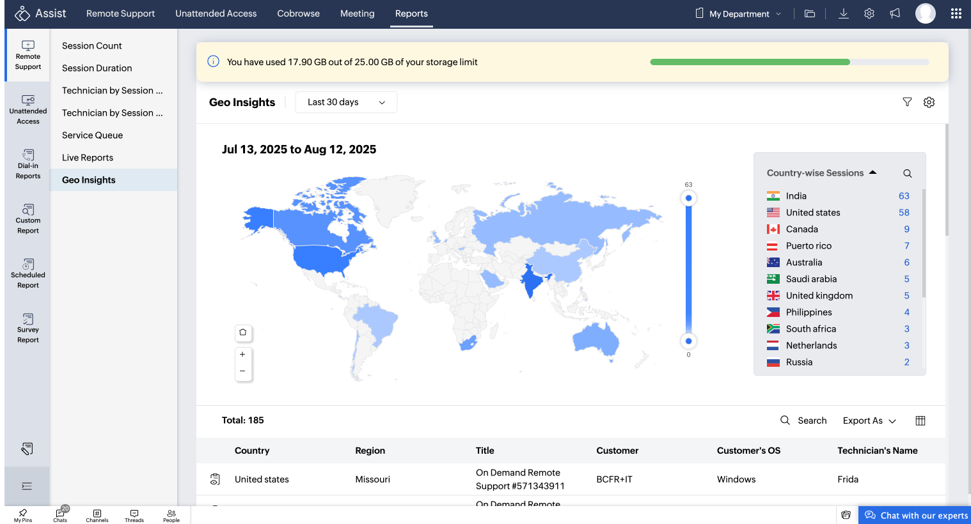Open the announcements megaphone icon
971x524 pixels.
pos(895,13)
